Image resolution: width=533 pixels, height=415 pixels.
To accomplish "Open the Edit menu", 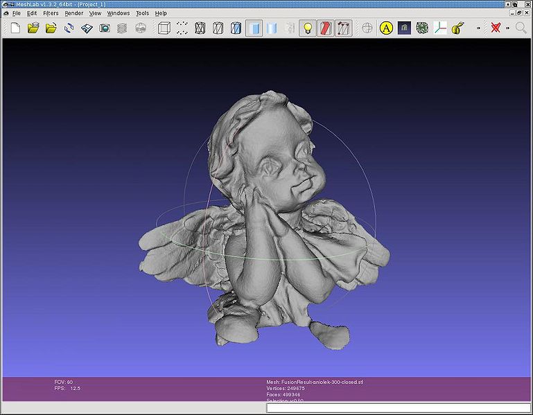I will pyautogui.click(x=32, y=13).
